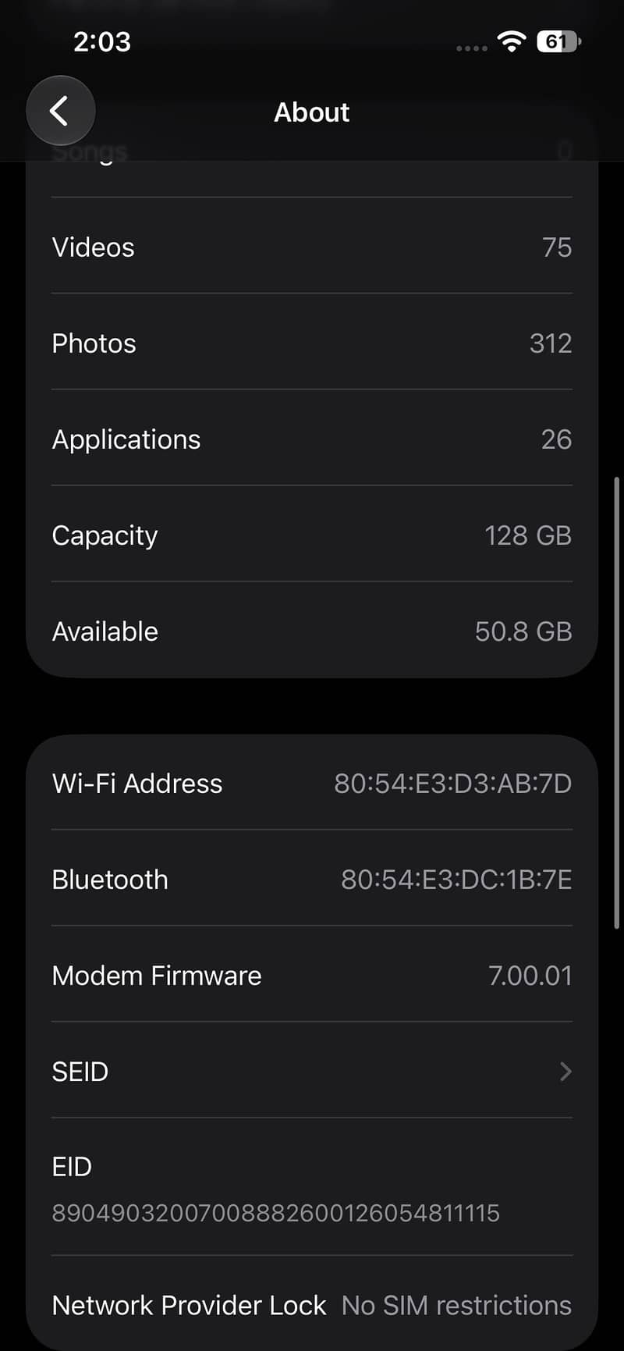Screen dimensions: 624x1351
Task: Tap the Wi-Fi status icon
Action: [512, 41]
